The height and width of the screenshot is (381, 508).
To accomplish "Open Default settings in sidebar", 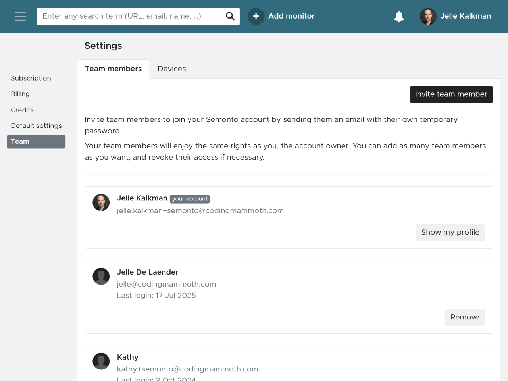I will (36, 126).
